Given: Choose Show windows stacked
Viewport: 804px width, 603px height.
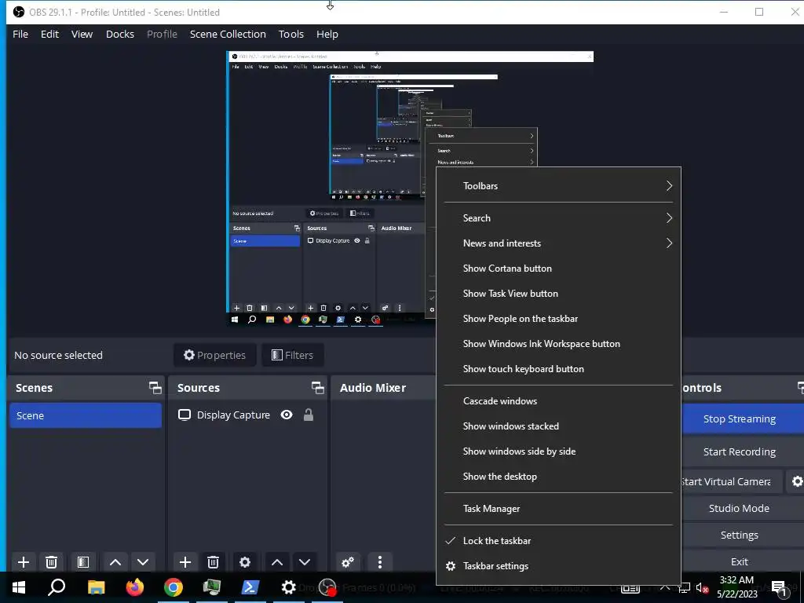Looking at the screenshot, I should coord(558,426).
